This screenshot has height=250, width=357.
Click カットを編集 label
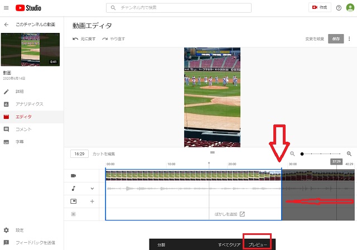click(104, 154)
